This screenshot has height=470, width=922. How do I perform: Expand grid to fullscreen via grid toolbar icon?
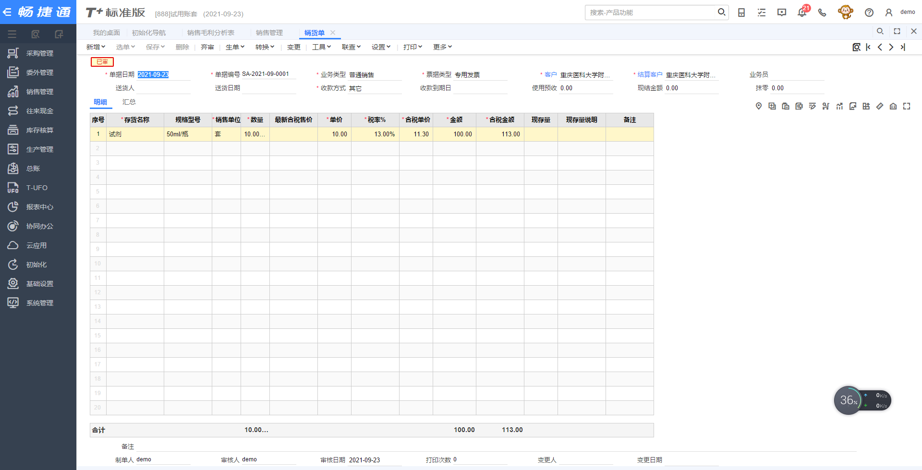(x=907, y=106)
